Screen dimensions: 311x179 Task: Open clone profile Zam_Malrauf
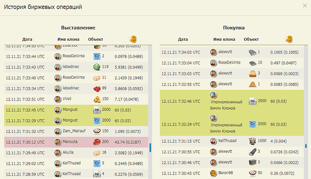click(74, 131)
